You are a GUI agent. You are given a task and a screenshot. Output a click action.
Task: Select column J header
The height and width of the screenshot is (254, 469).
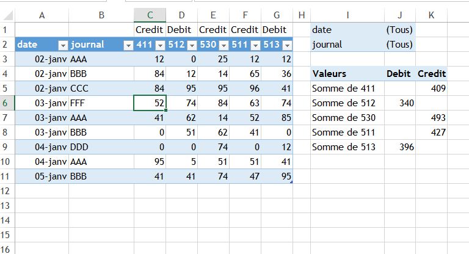pos(400,15)
